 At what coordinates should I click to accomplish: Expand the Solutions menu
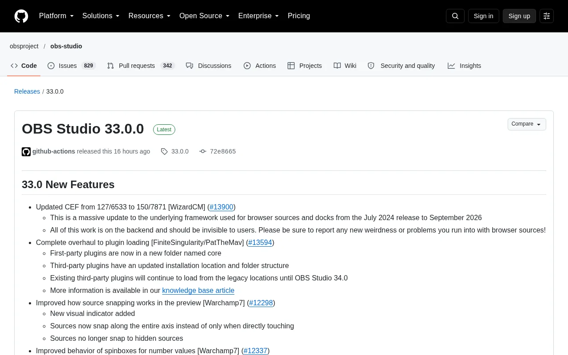(x=101, y=16)
